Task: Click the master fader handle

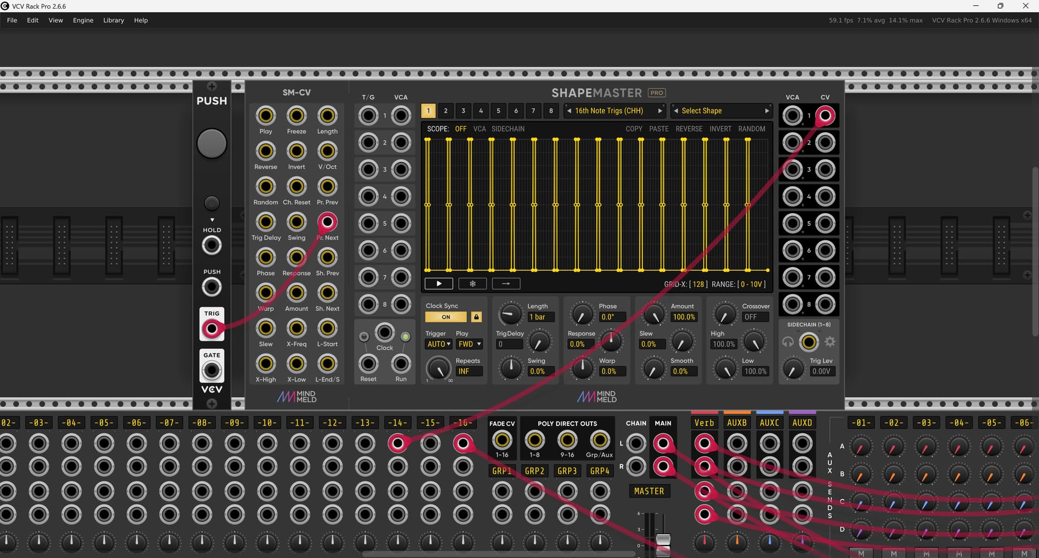Action: click(x=663, y=540)
